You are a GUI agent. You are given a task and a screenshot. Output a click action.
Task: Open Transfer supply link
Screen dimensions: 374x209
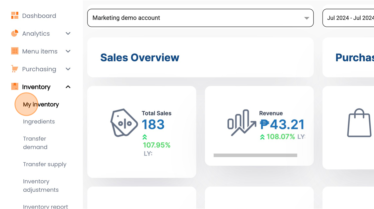(x=44, y=164)
